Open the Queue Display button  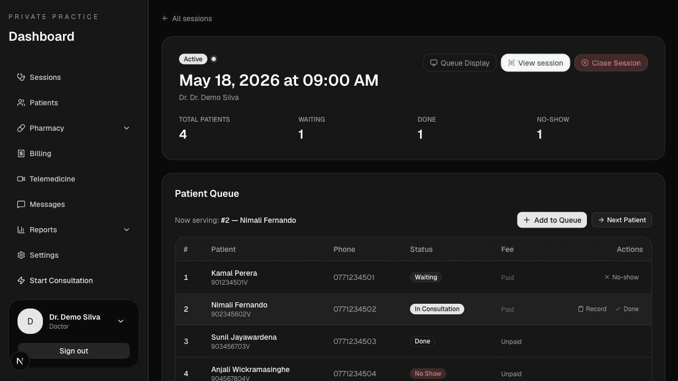click(460, 63)
